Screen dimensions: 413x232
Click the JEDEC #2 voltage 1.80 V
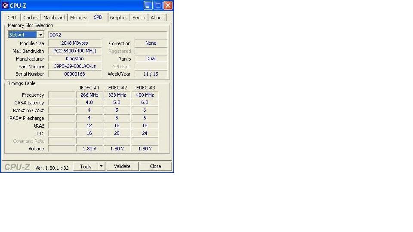pos(117,149)
